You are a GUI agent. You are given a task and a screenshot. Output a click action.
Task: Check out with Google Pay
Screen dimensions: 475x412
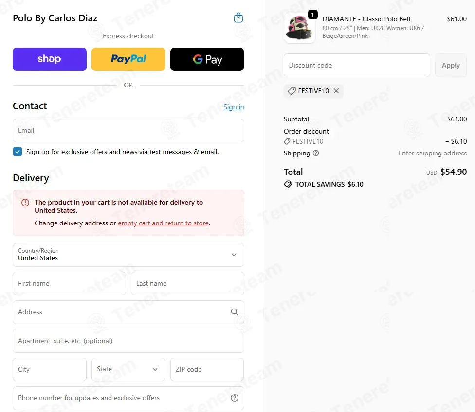point(207,59)
